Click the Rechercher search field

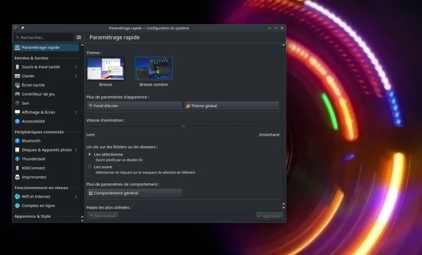pyautogui.click(x=44, y=37)
